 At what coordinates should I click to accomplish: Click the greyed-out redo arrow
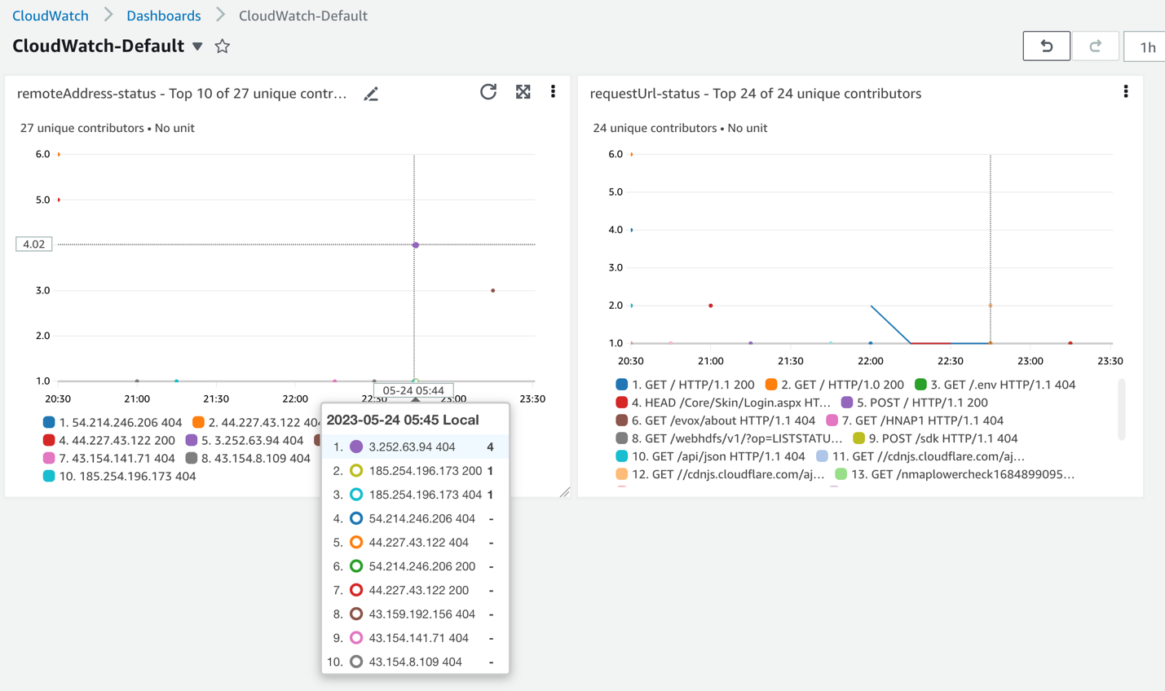point(1095,46)
